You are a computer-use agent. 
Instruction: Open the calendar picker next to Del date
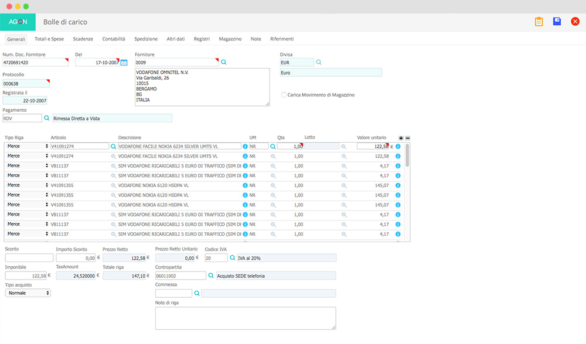[124, 63]
